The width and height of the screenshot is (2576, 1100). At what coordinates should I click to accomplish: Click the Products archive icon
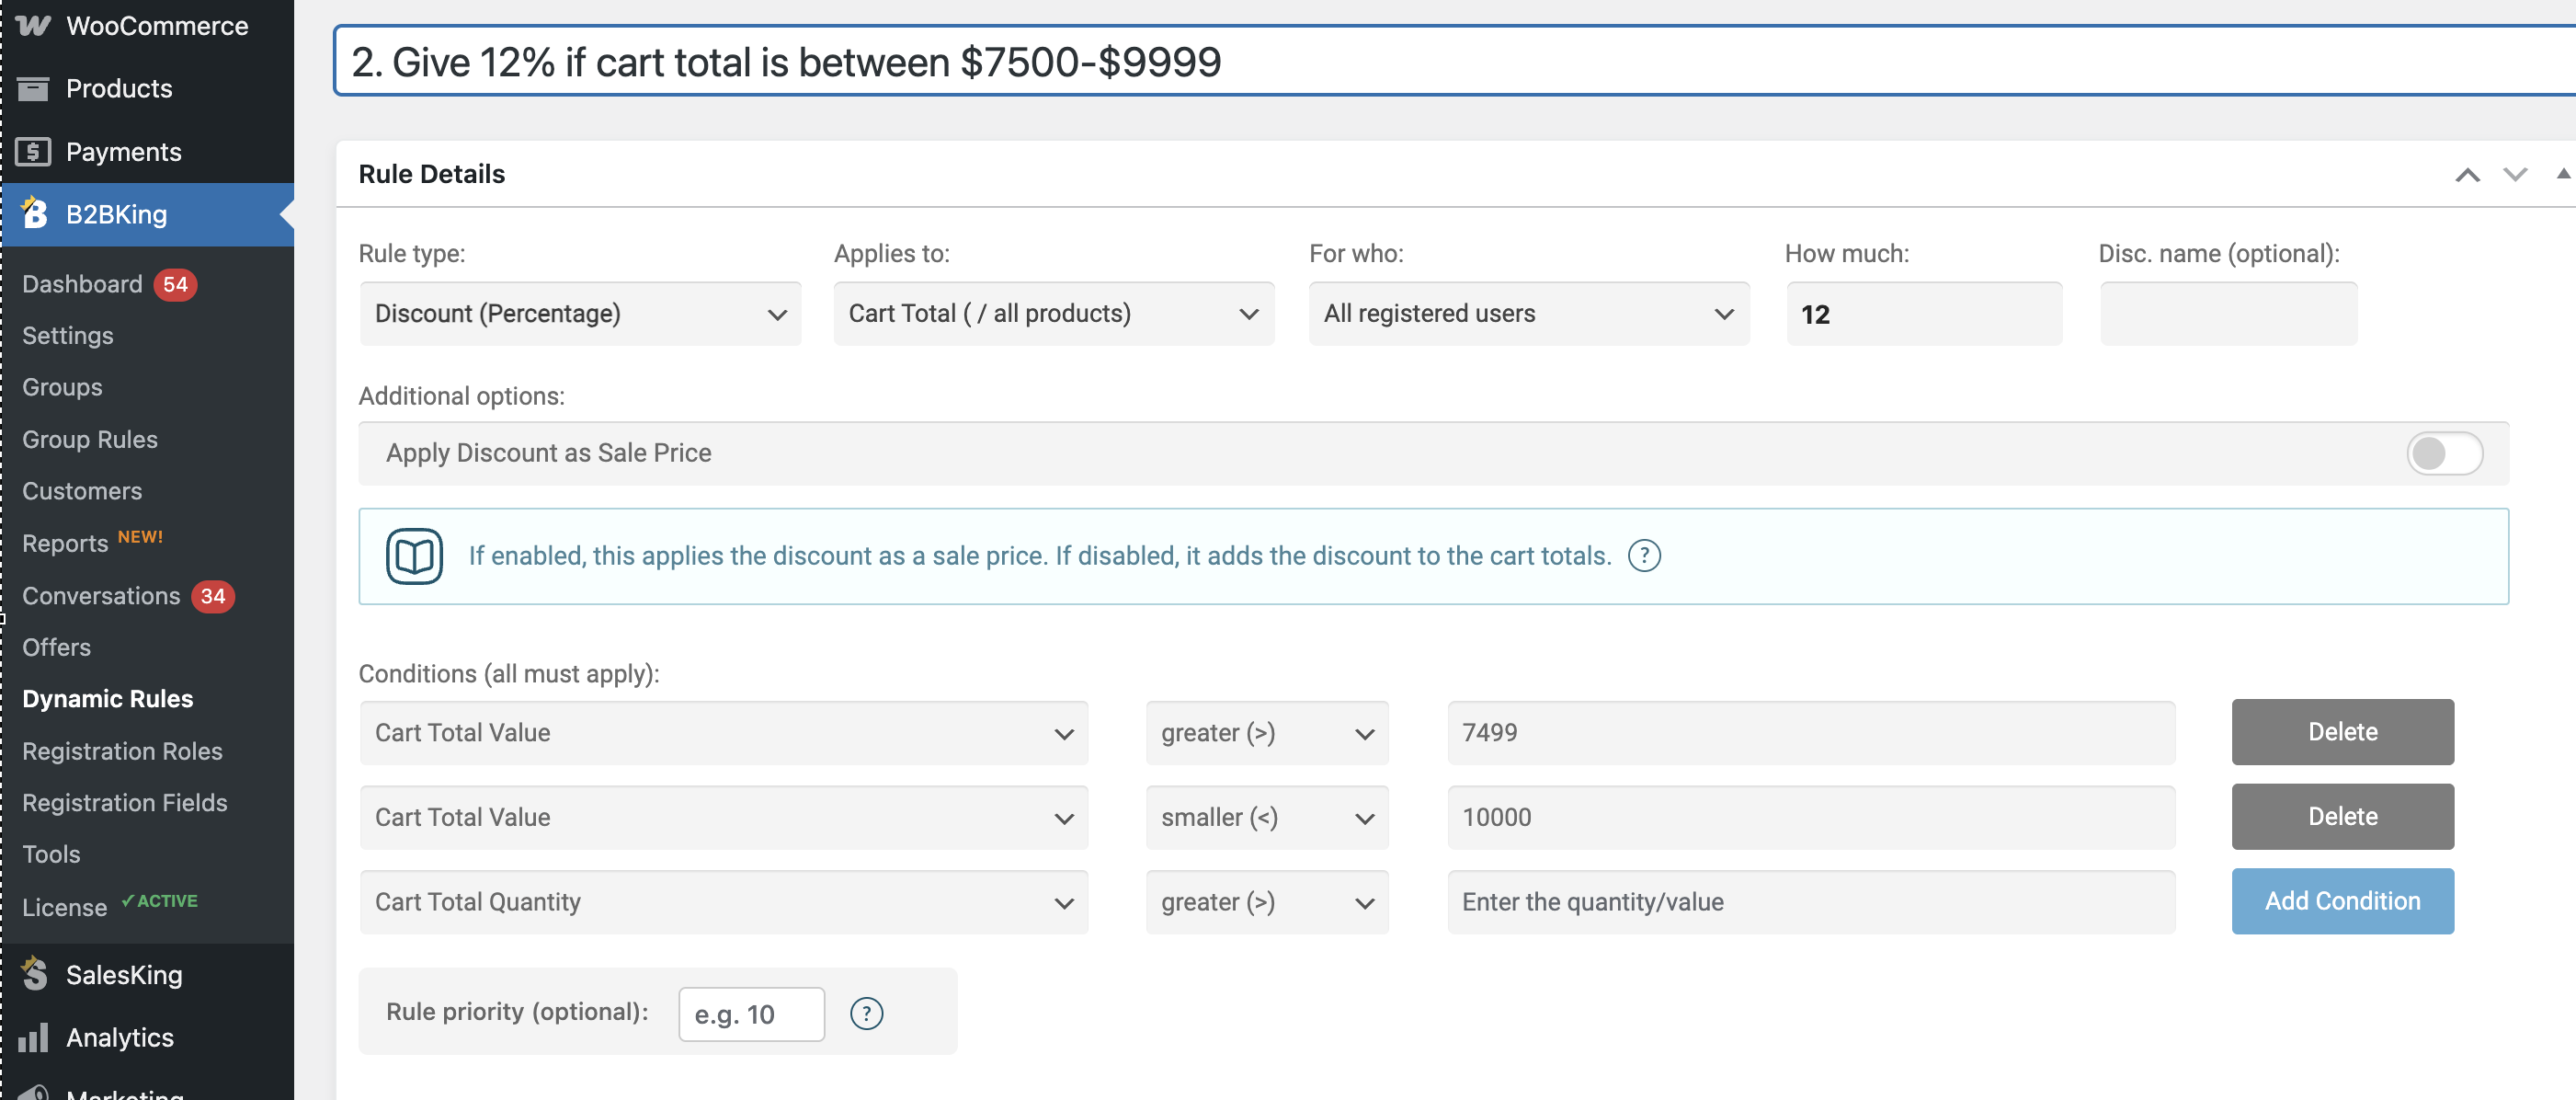(x=33, y=89)
